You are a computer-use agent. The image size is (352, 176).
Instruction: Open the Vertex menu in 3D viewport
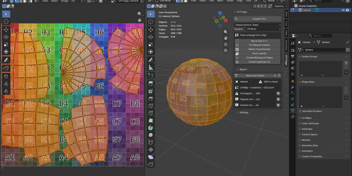pyautogui.click(x=230, y=1)
